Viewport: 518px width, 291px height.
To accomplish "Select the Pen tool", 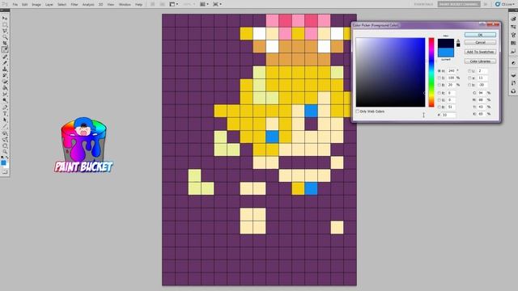I will pos(5,108).
